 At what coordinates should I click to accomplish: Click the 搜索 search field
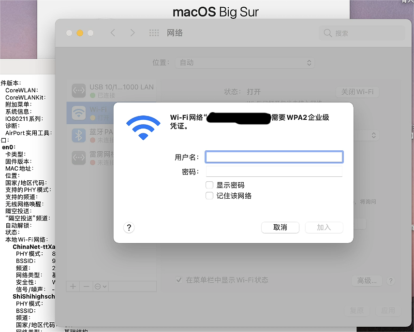362,33
